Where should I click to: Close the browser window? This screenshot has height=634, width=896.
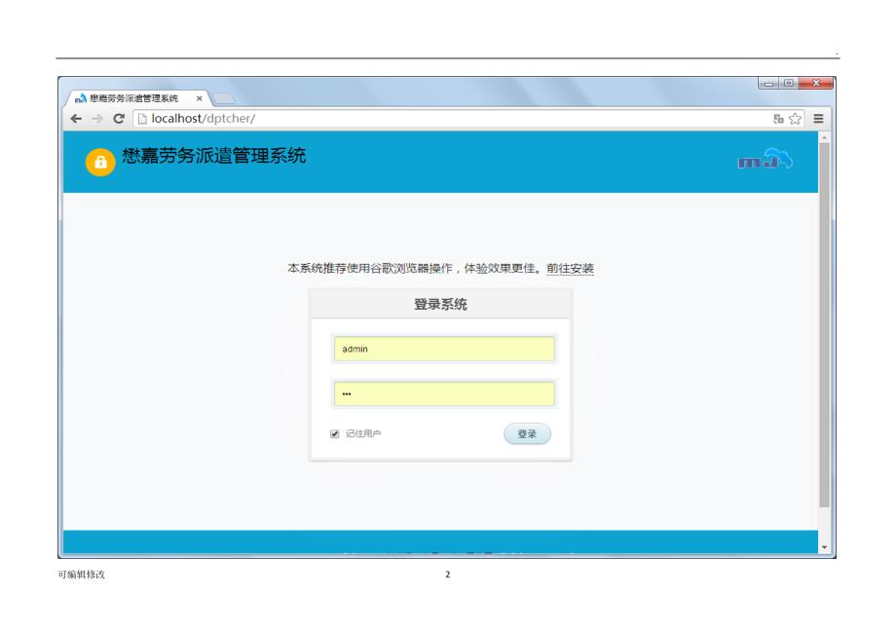816,84
